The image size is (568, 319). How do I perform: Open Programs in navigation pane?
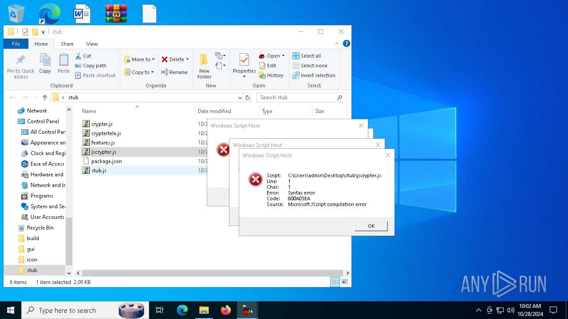click(42, 196)
